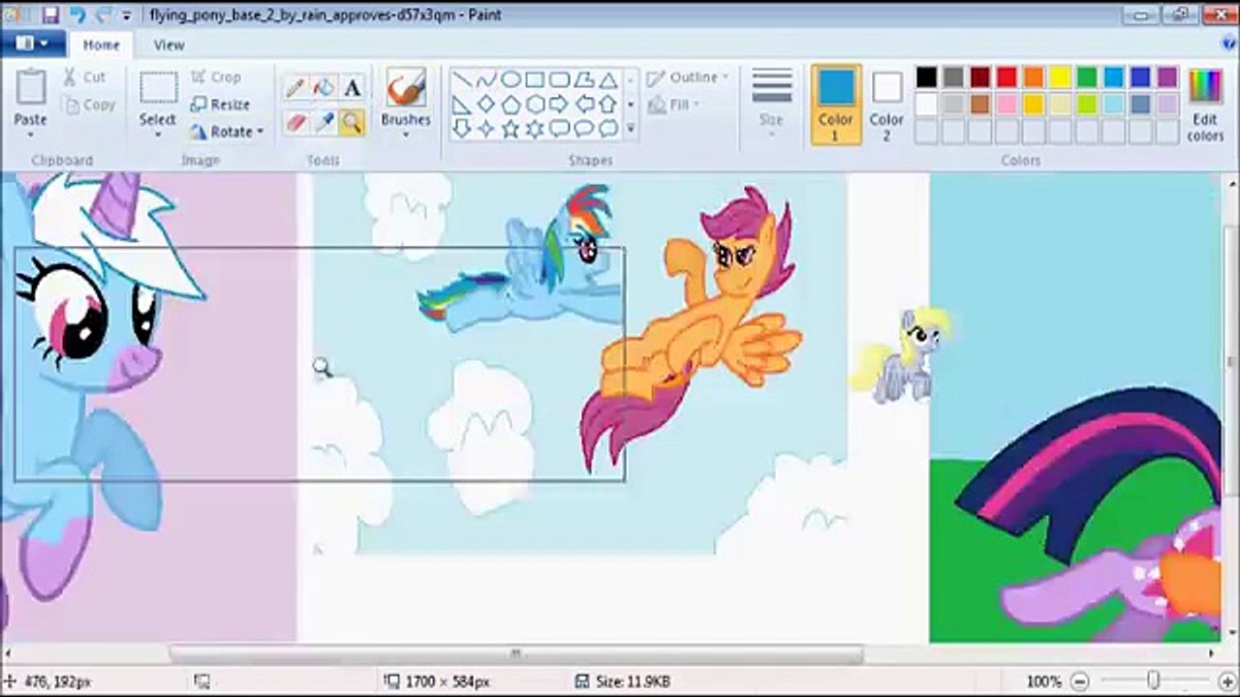Viewport: 1240px width, 697px height.
Task: Choose the Up arrow shape
Action: 608,105
